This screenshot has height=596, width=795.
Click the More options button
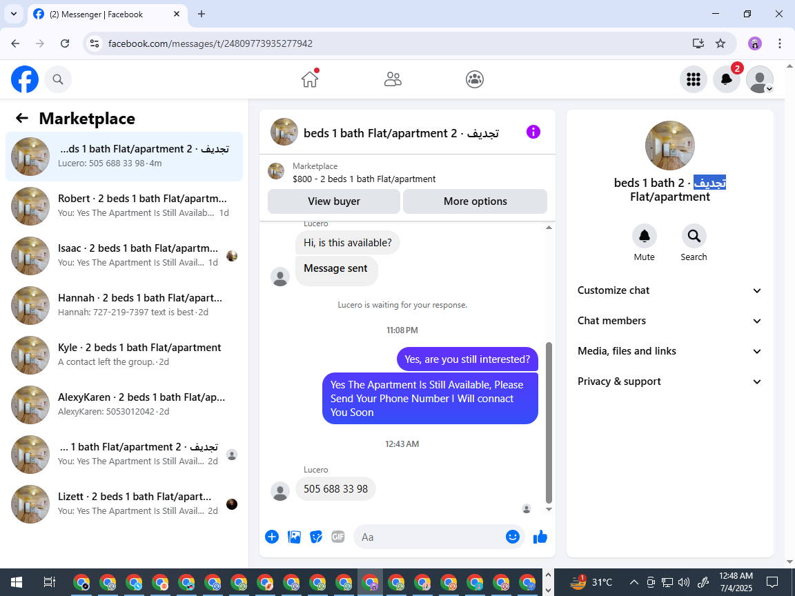pyautogui.click(x=475, y=201)
